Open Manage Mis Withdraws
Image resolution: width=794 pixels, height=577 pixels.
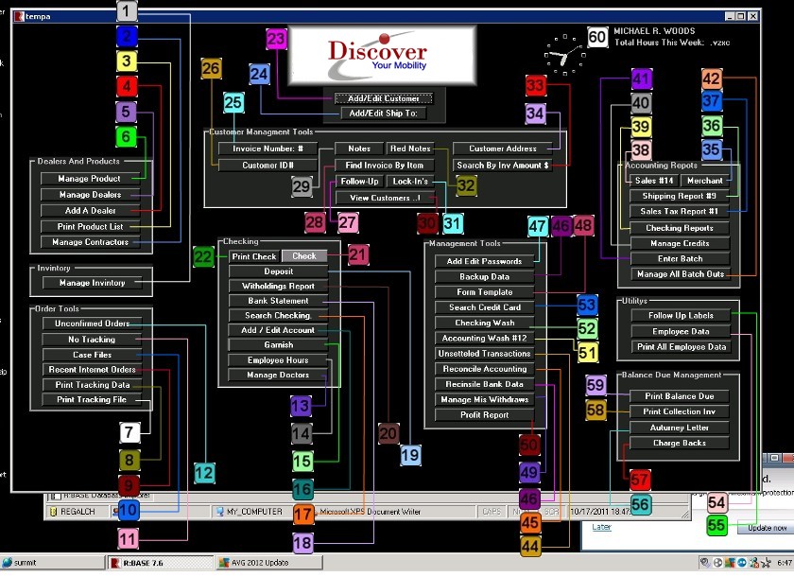pyautogui.click(x=485, y=400)
